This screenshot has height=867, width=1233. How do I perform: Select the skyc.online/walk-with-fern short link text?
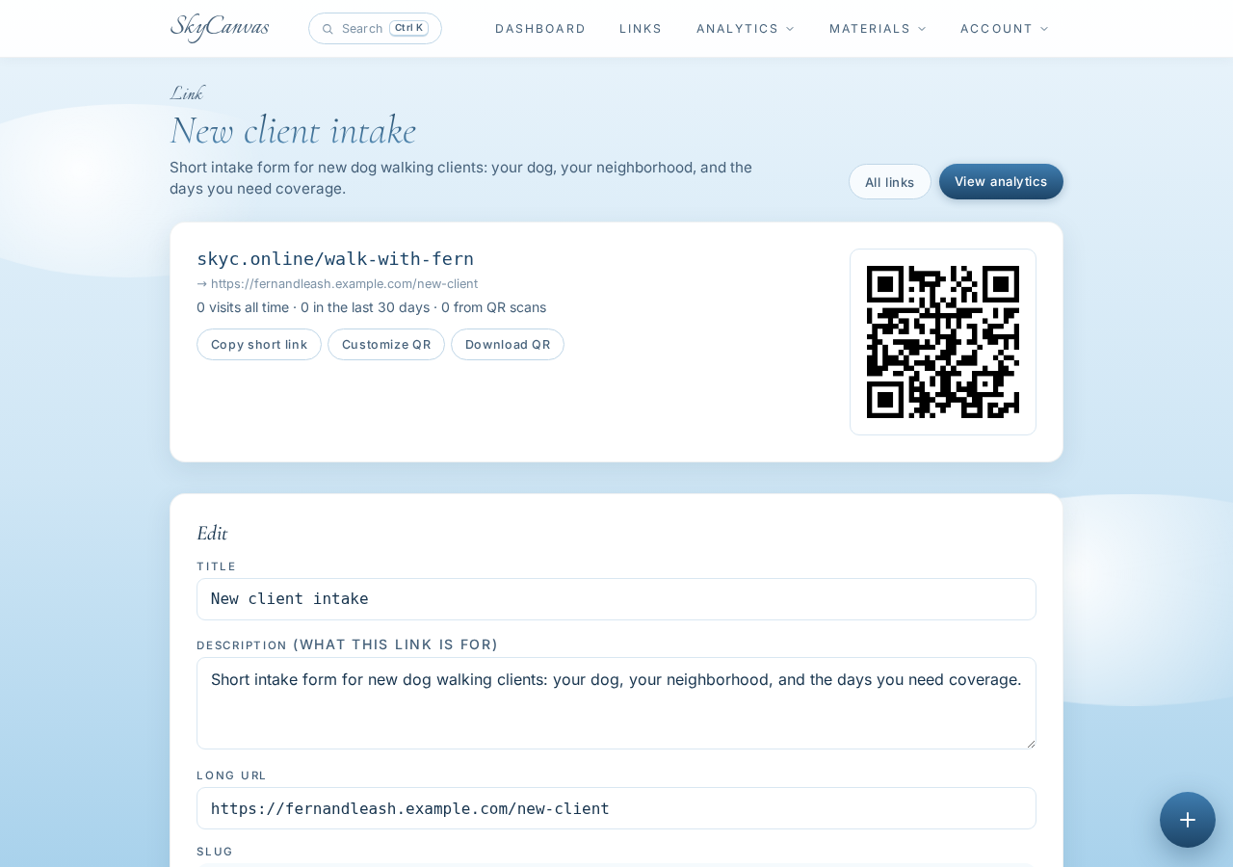pos(335,258)
